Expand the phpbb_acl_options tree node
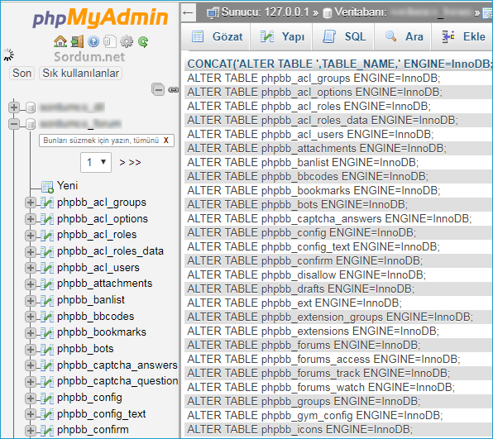493x439 pixels. (x=30, y=219)
